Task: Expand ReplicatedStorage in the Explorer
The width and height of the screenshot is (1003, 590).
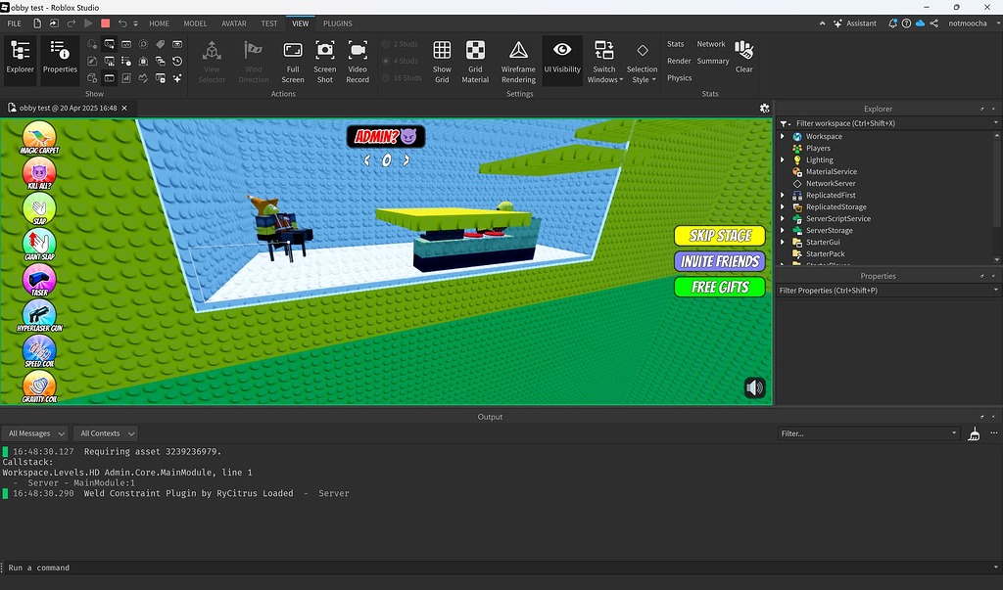Action: [782, 206]
